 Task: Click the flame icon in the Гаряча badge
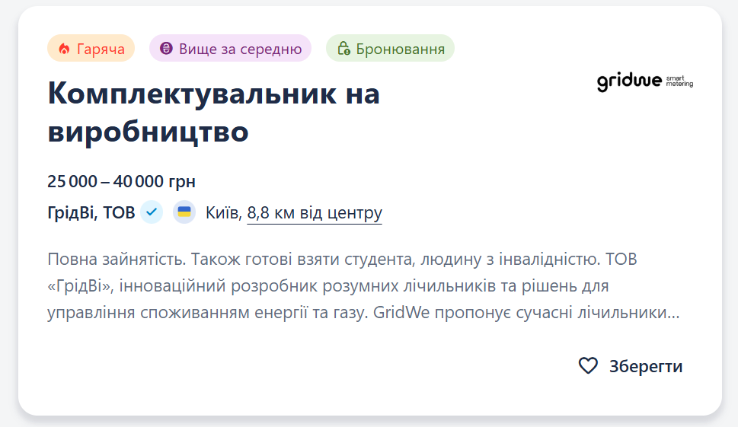point(64,49)
